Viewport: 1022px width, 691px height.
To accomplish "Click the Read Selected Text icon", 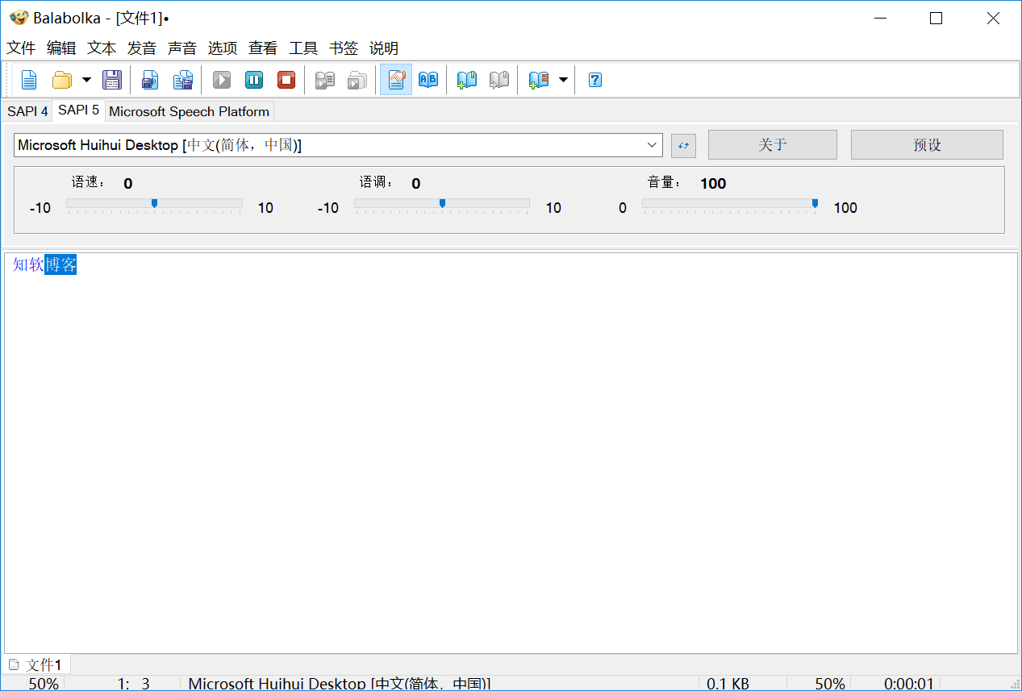I will point(325,80).
